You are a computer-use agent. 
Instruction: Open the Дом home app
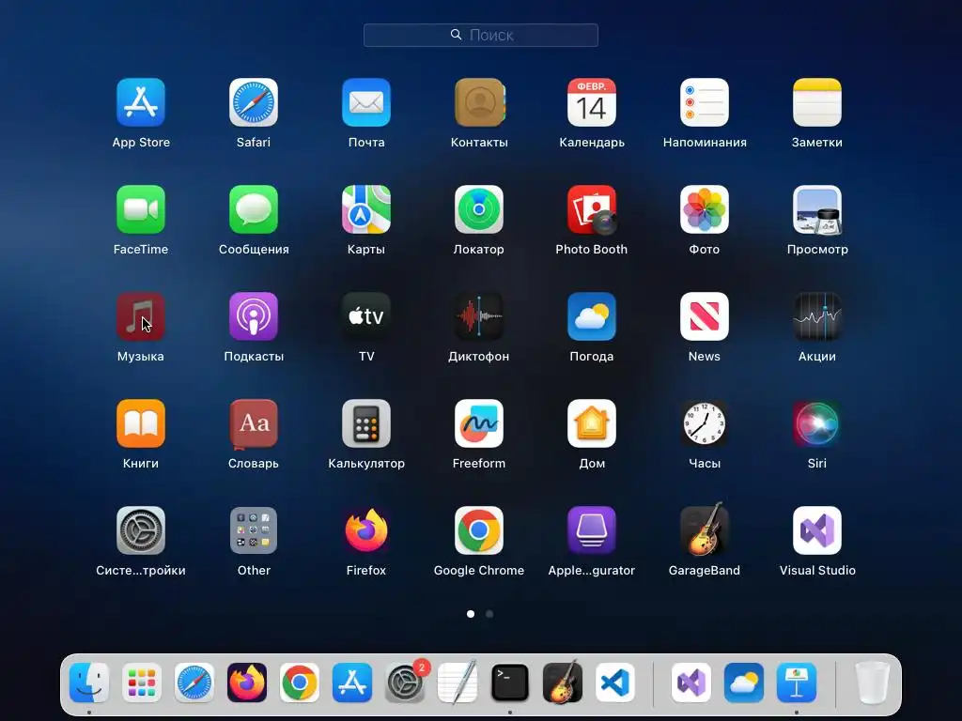(592, 423)
